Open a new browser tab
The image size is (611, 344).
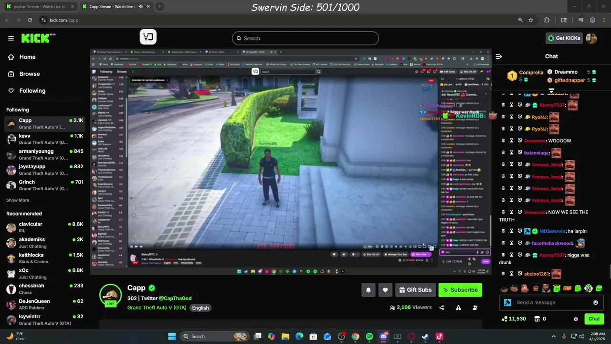pos(159,7)
